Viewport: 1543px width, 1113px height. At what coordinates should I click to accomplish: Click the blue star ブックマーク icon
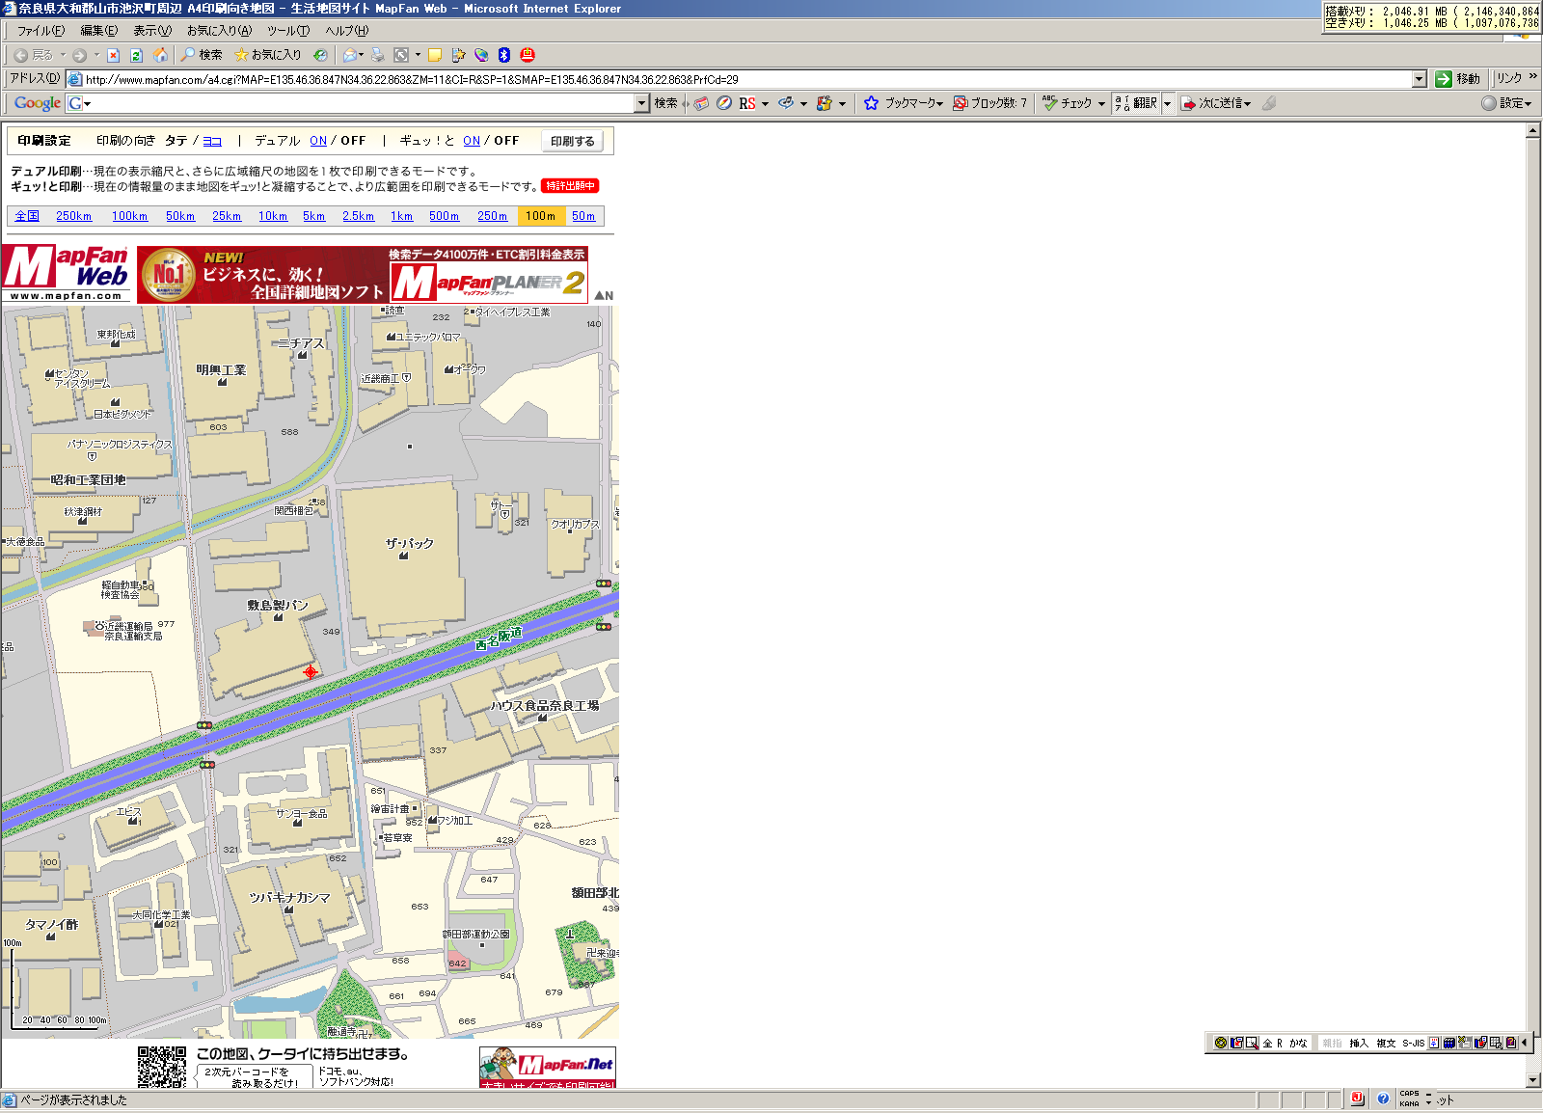coord(871,103)
